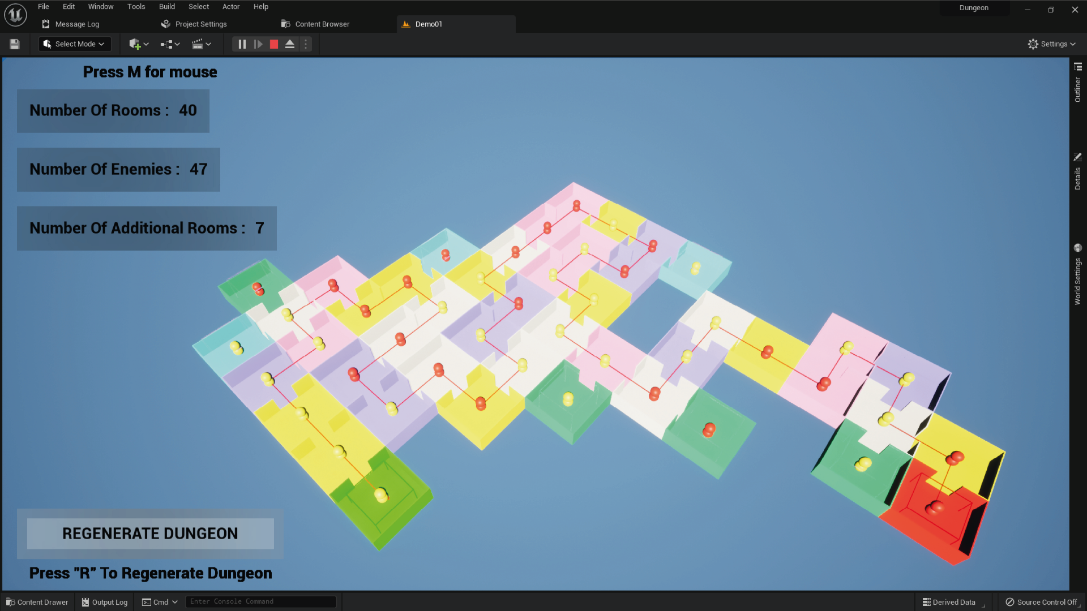The width and height of the screenshot is (1087, 611).
Task: Toggle the Source Control Off status
Action: pyautogui.click(x=1042, y=602)
